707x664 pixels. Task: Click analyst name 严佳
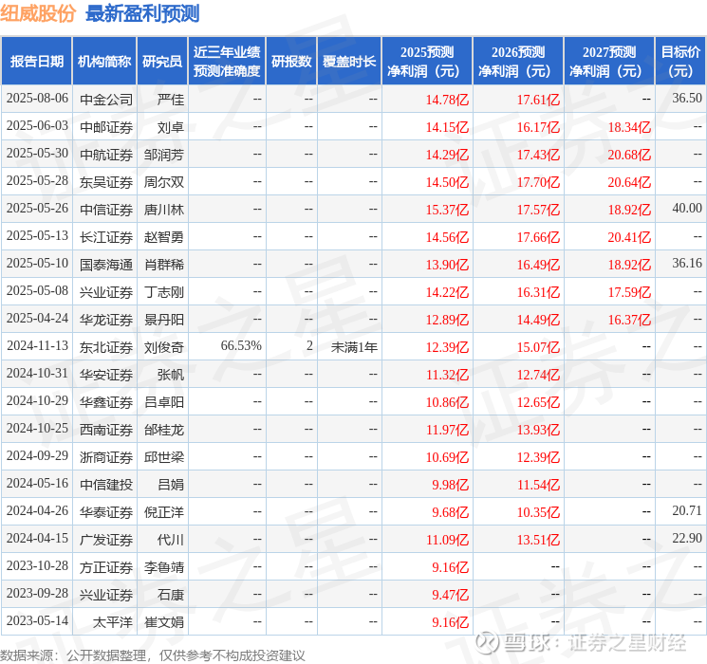coord(171,100)
